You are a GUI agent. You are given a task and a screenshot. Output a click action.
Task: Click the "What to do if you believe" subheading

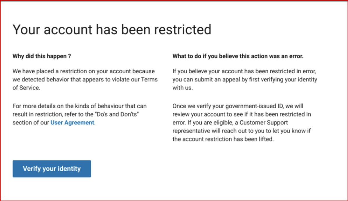(x=238, y=56)
